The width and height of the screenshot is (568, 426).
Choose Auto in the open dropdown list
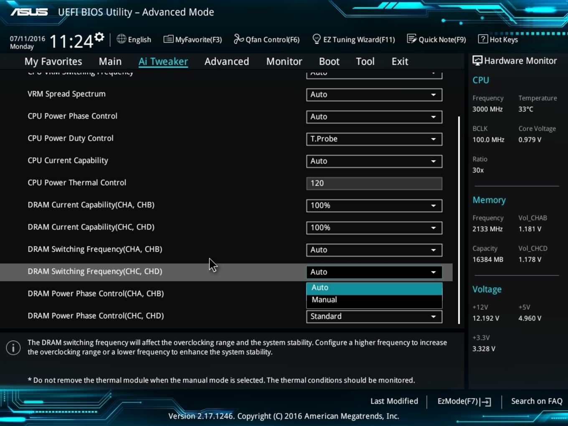tap(374, 288)
